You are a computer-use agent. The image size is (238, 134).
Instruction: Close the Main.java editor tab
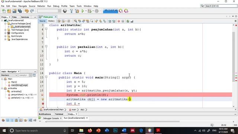click(x=55, y=17)
